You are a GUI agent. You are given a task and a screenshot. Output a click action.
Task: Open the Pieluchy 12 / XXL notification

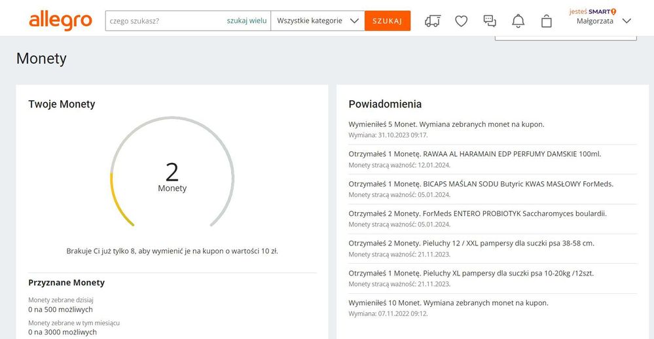coord(471,243)
